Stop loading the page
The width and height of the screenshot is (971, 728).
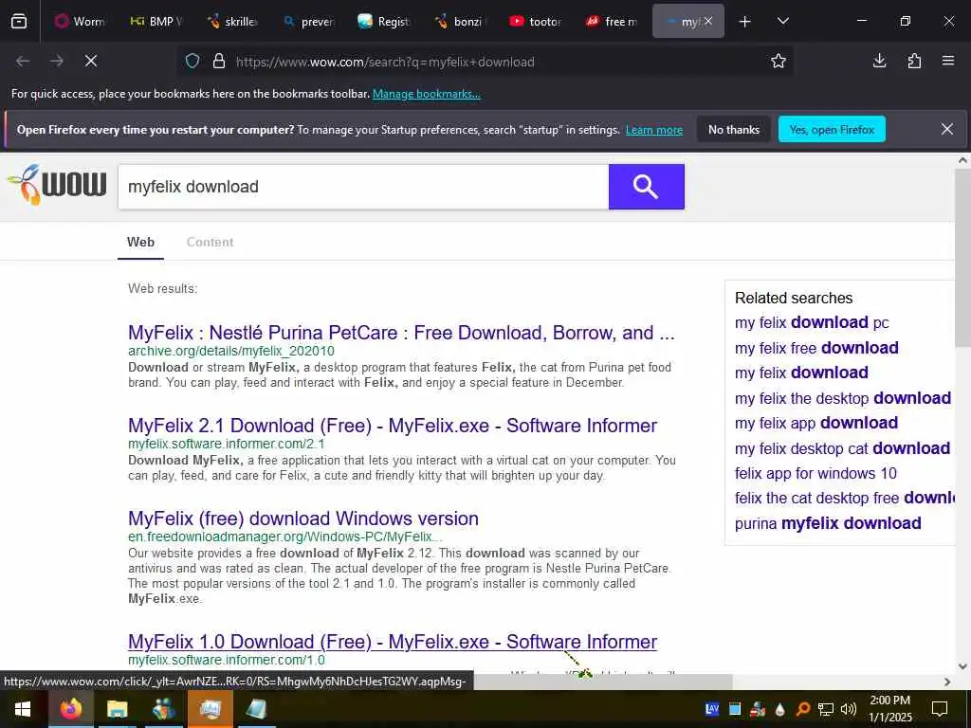[91, 62]
